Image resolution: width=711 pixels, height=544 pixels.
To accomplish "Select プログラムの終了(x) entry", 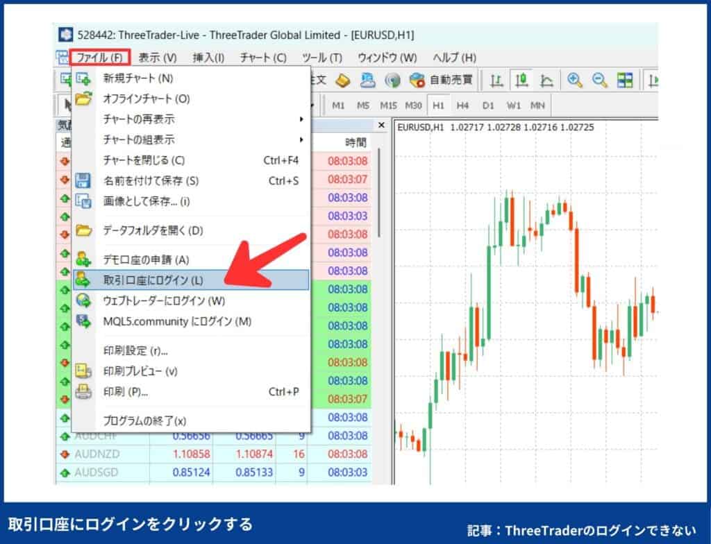I will point(191,420).
